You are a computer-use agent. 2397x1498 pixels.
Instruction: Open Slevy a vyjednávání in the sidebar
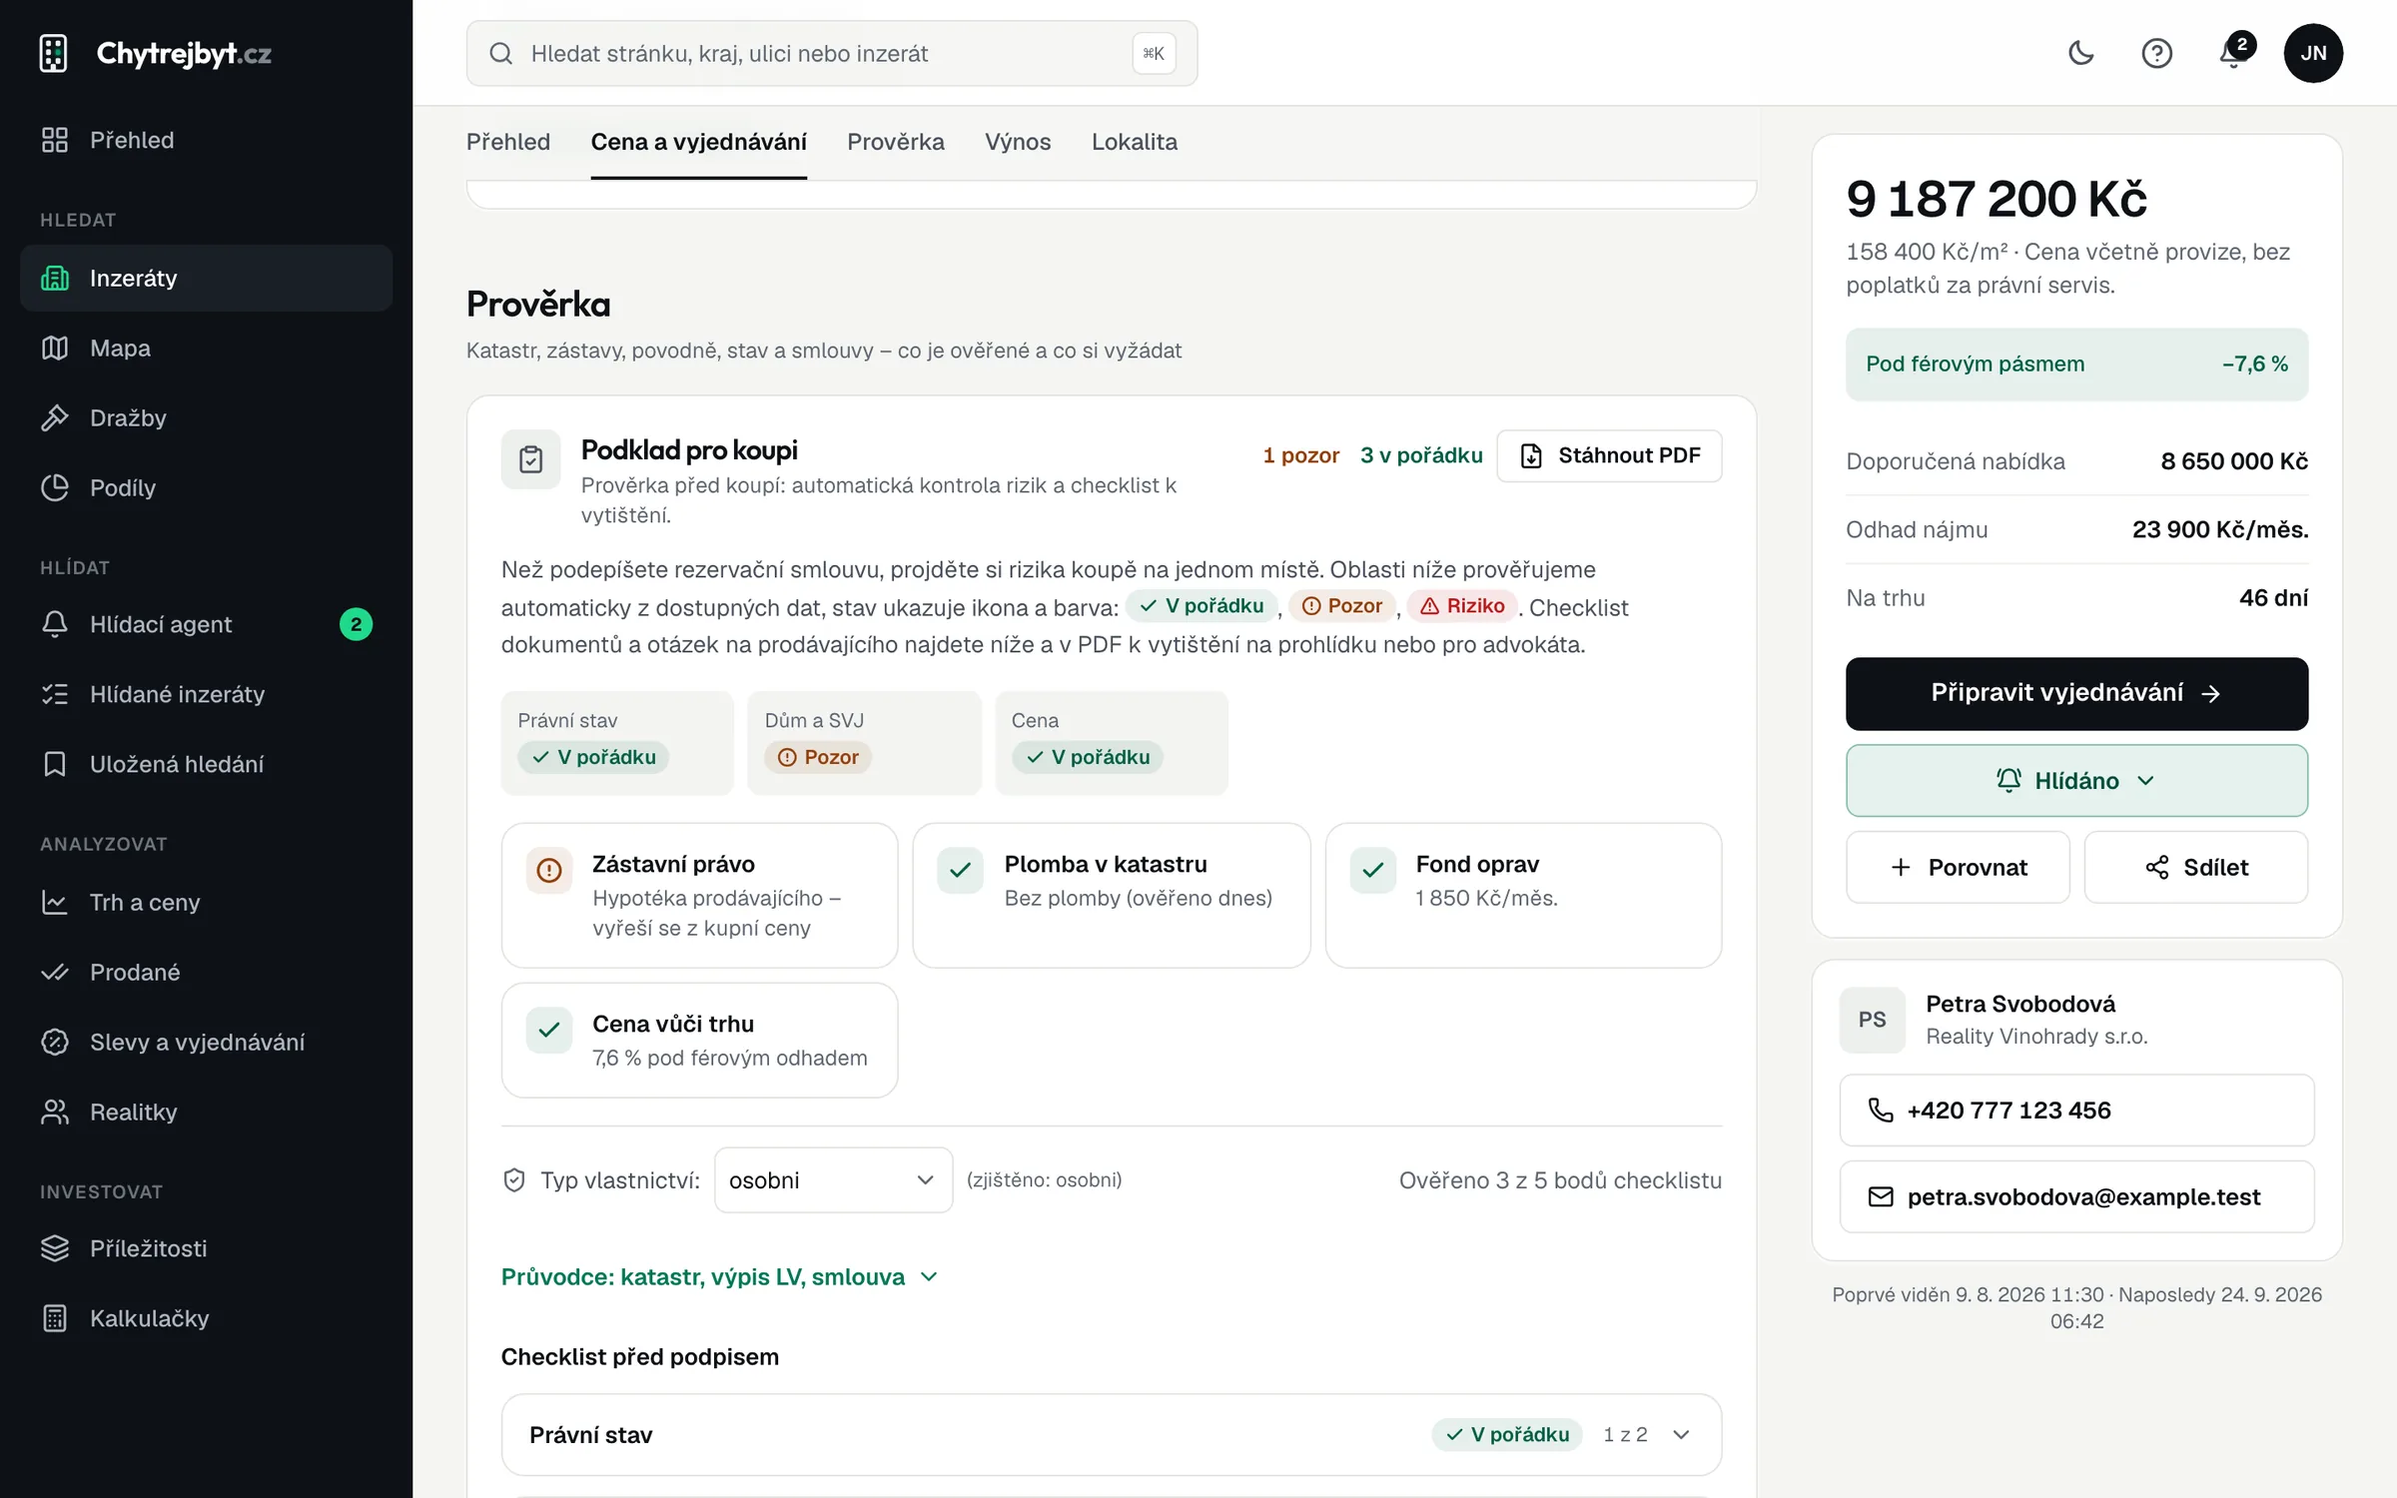point(206,1042)
